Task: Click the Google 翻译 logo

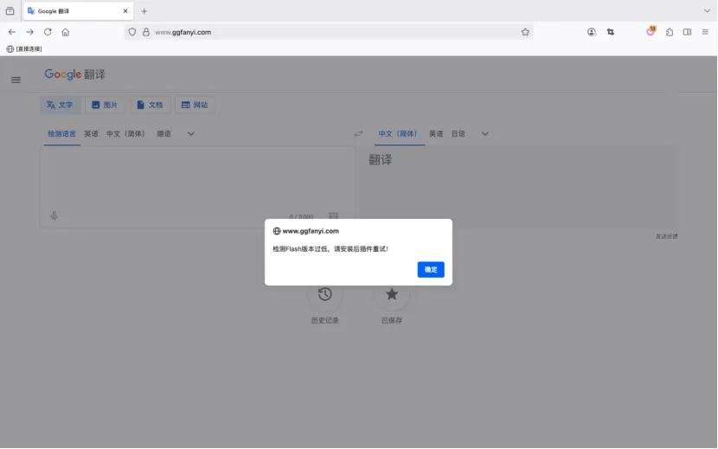Action: tap(74, 74)
